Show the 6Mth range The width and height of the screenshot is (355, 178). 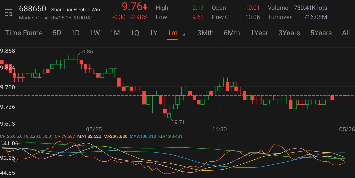point(232,33)
